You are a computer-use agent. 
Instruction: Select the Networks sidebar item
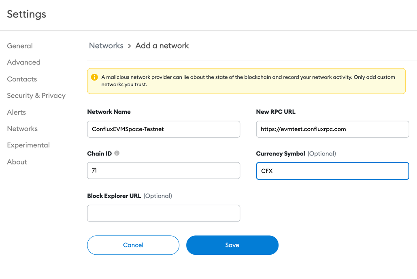coord(22,128)
